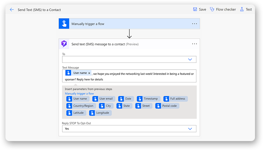Select the Manually trigger a flow step header
Image resolution: width=263 pixels, height=150 pixels.
pyautogui.click(x=128, y=24)
